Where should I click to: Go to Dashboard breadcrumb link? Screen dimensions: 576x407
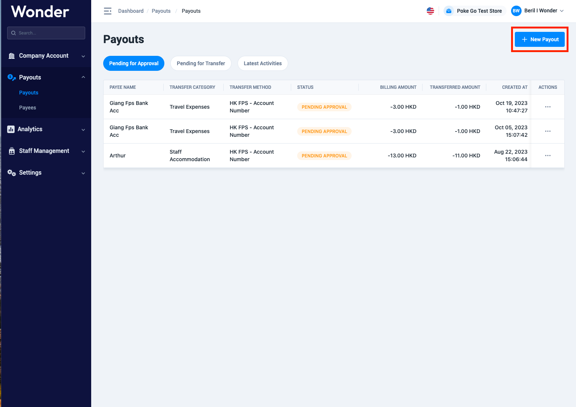click(131, 11)
